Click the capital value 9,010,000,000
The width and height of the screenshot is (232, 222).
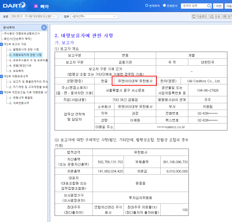pyautogui.click(x=177, y=171)
